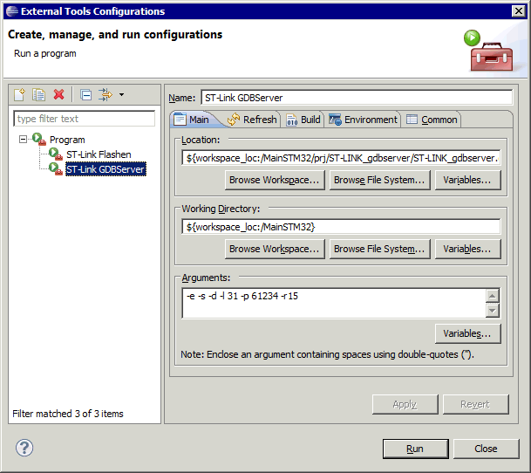
Task: Click the Location path field
Action: (x=341, y=158)
